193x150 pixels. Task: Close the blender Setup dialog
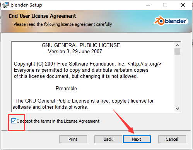click(183, 5)
